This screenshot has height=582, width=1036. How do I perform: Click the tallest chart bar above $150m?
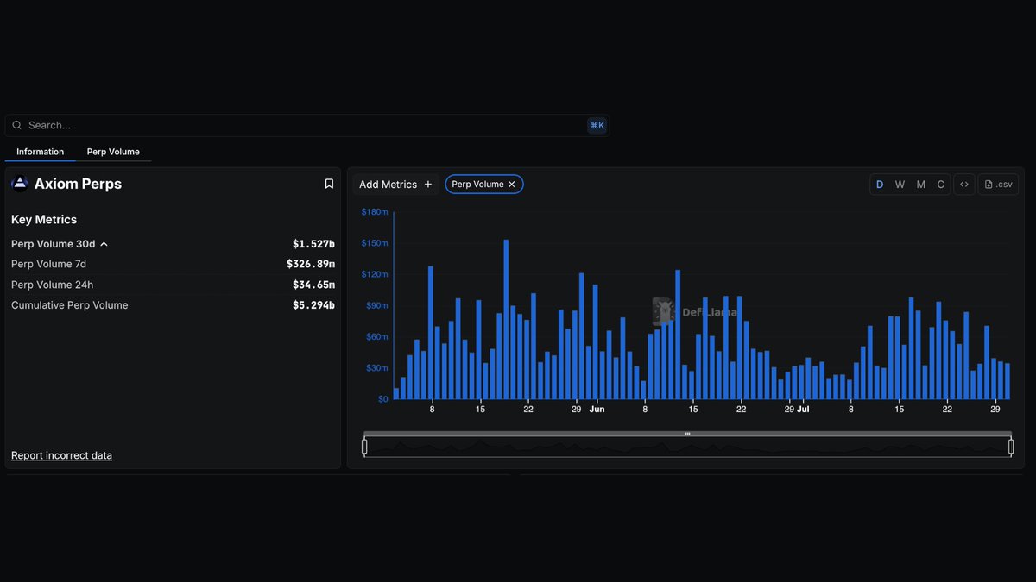(x=506, y=319)
